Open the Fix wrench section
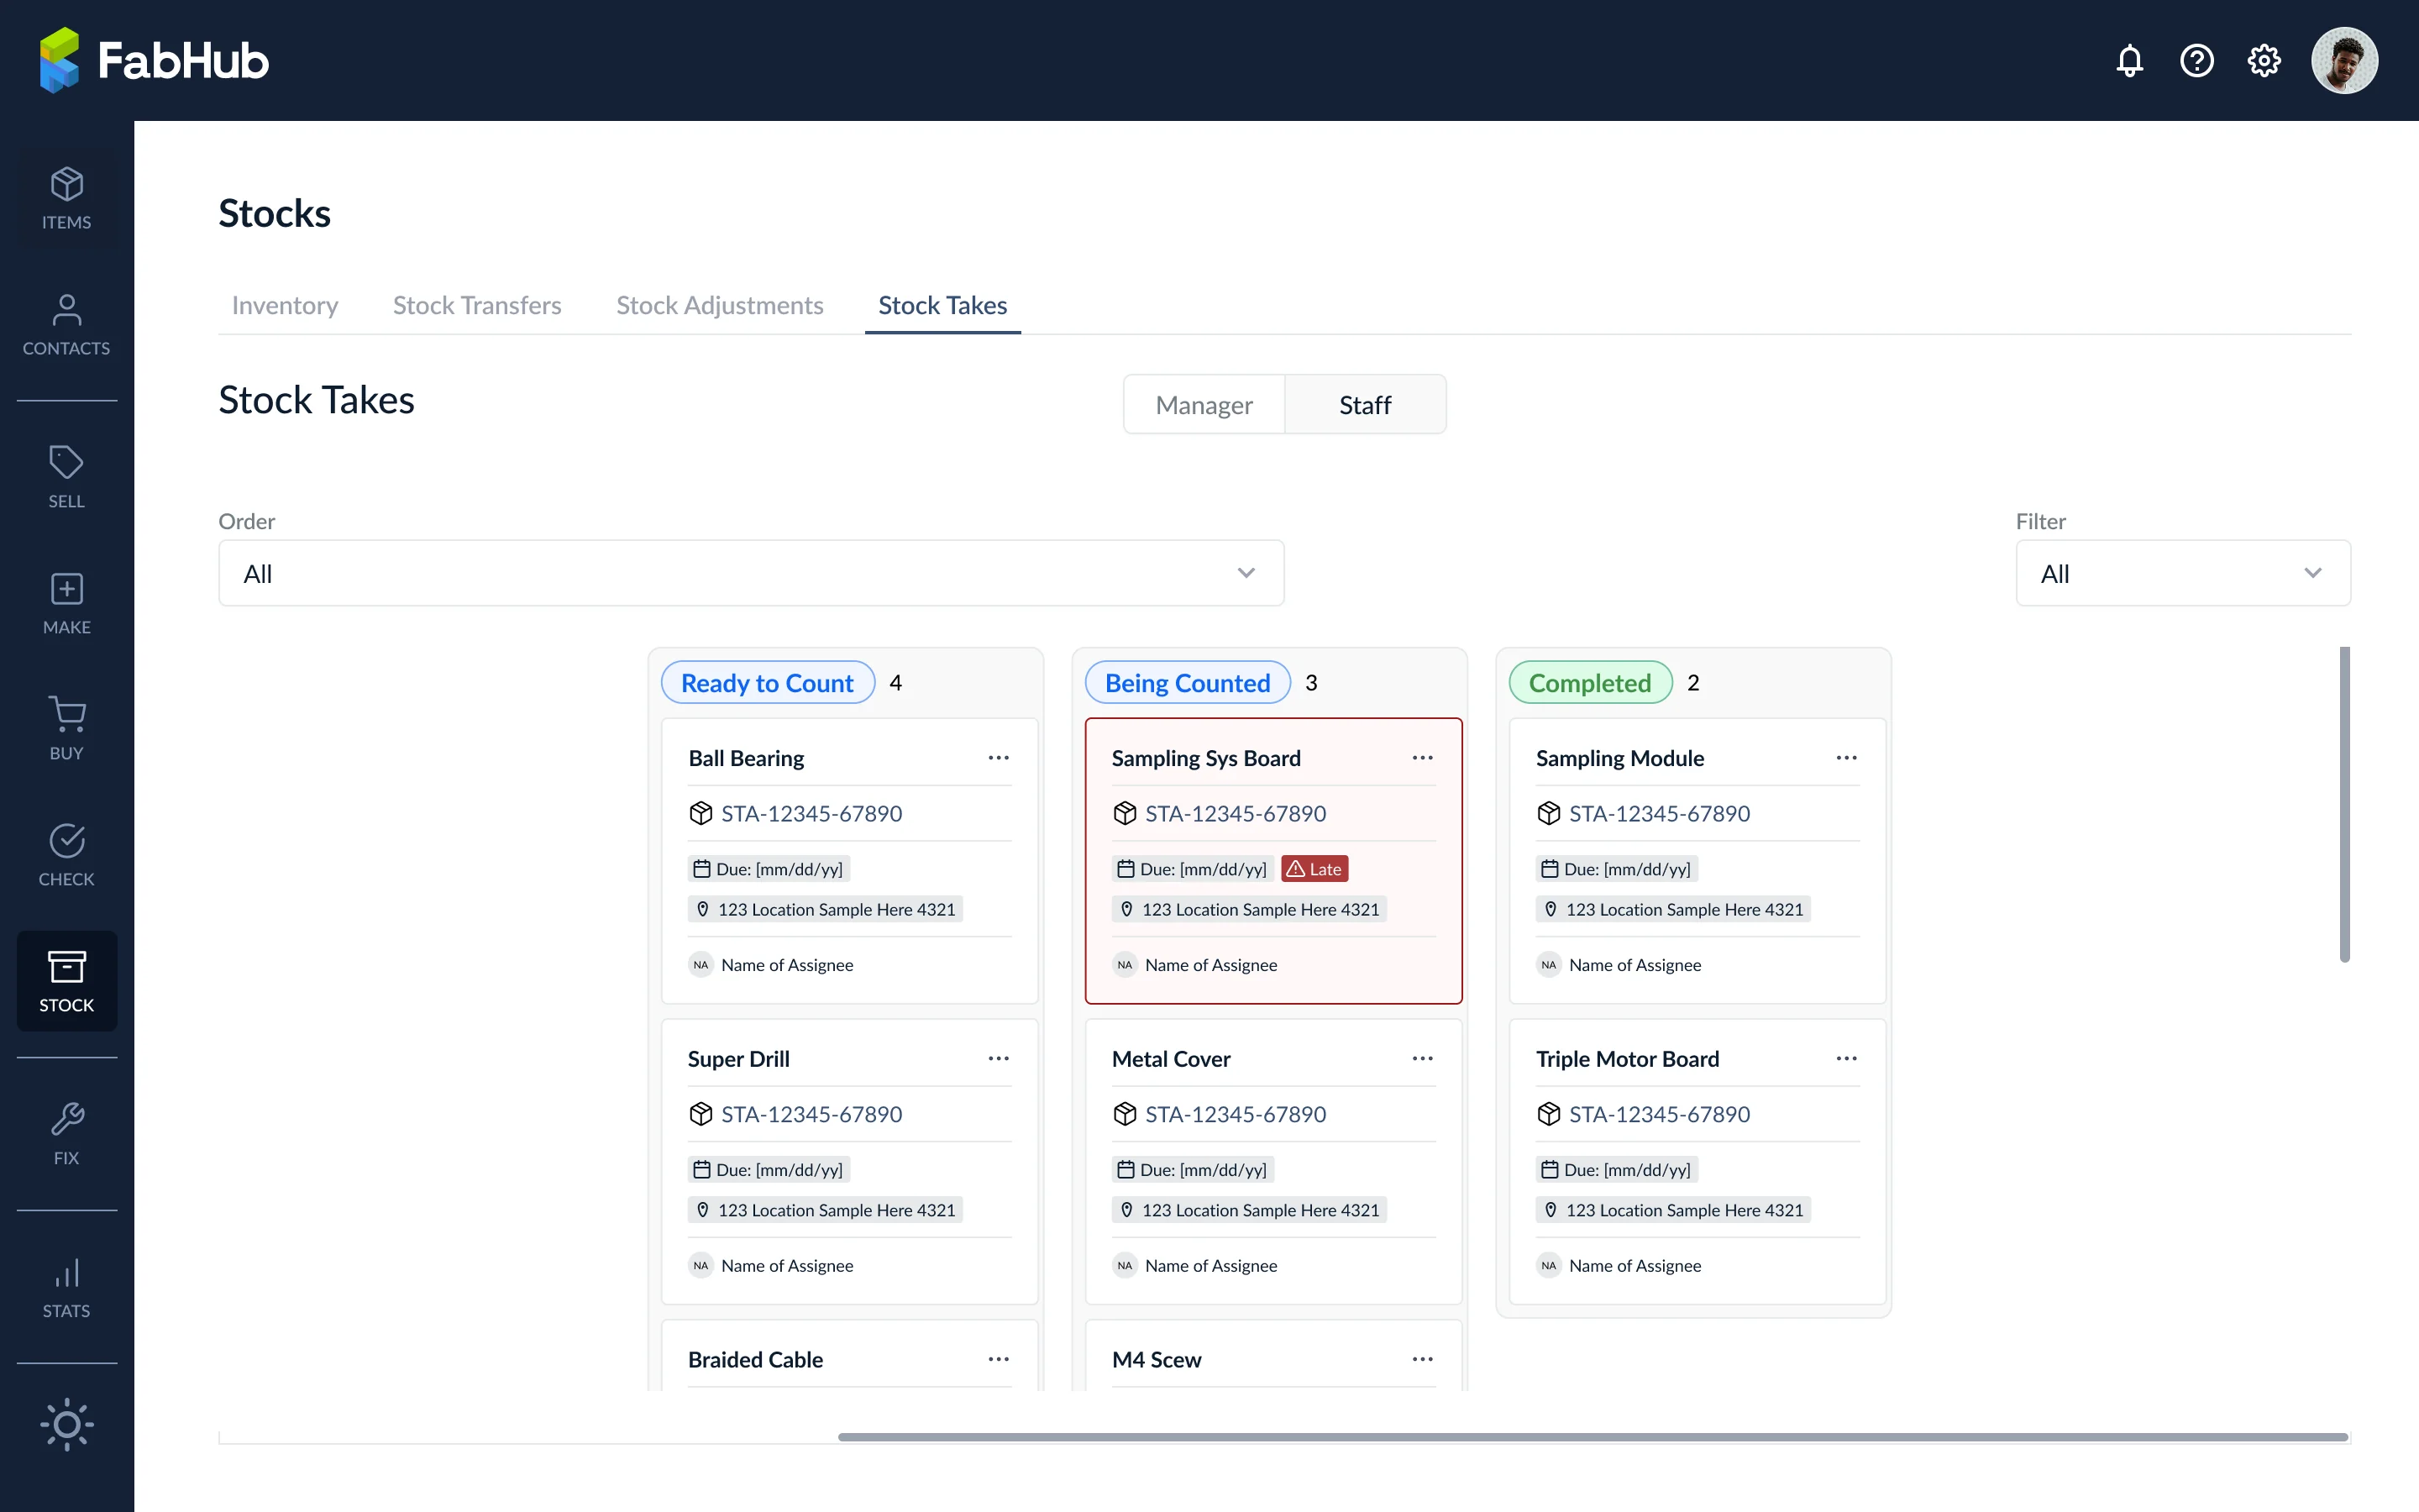This screenshot has width=2419, height=1512. point(67,1134)
